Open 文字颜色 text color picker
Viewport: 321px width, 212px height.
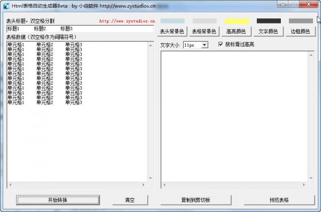click(x=269, y=32)
